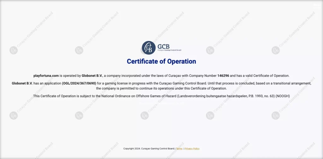Screen dimensions: 323x159
Task: Click the small Curaçao Gaming Control Board subtitle under GCB
Action: pos(169,50)
